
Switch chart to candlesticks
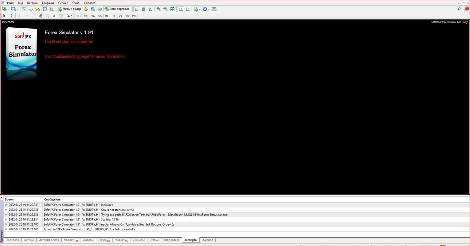[144, 9]
